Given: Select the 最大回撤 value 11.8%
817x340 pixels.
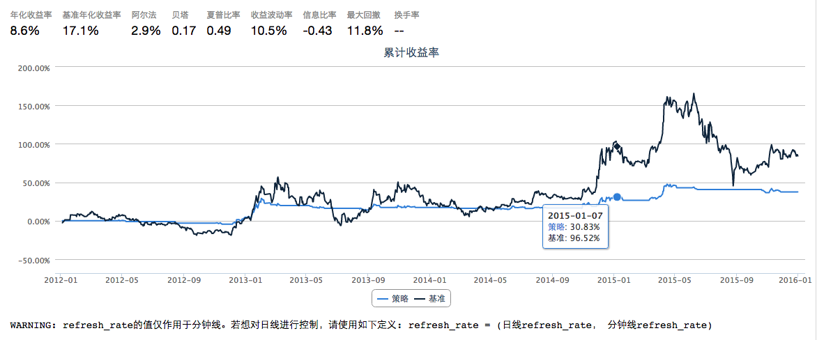Looking at the screenshot, I should pos(365,30).
